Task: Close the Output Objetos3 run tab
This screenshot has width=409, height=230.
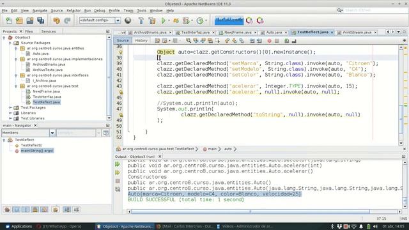Action: (x=160, y=157)
